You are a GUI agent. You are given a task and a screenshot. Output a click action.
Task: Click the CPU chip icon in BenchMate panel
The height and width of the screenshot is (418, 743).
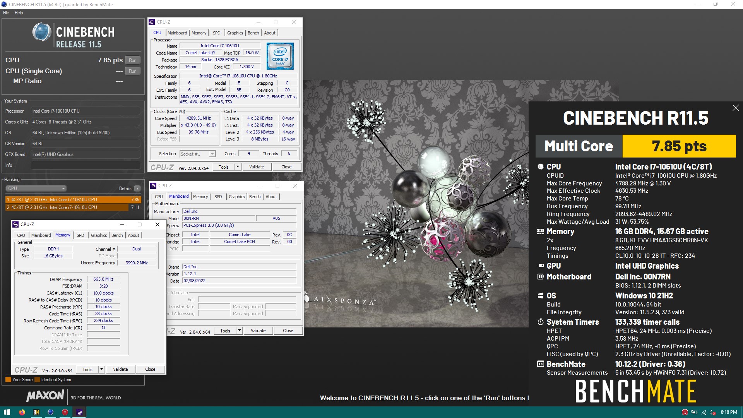(540, 167)
